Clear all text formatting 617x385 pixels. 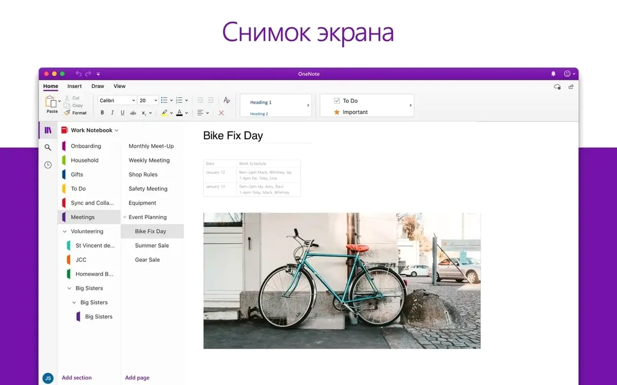pos(226,100)
